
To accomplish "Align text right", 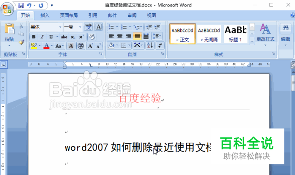I will 129,36.
